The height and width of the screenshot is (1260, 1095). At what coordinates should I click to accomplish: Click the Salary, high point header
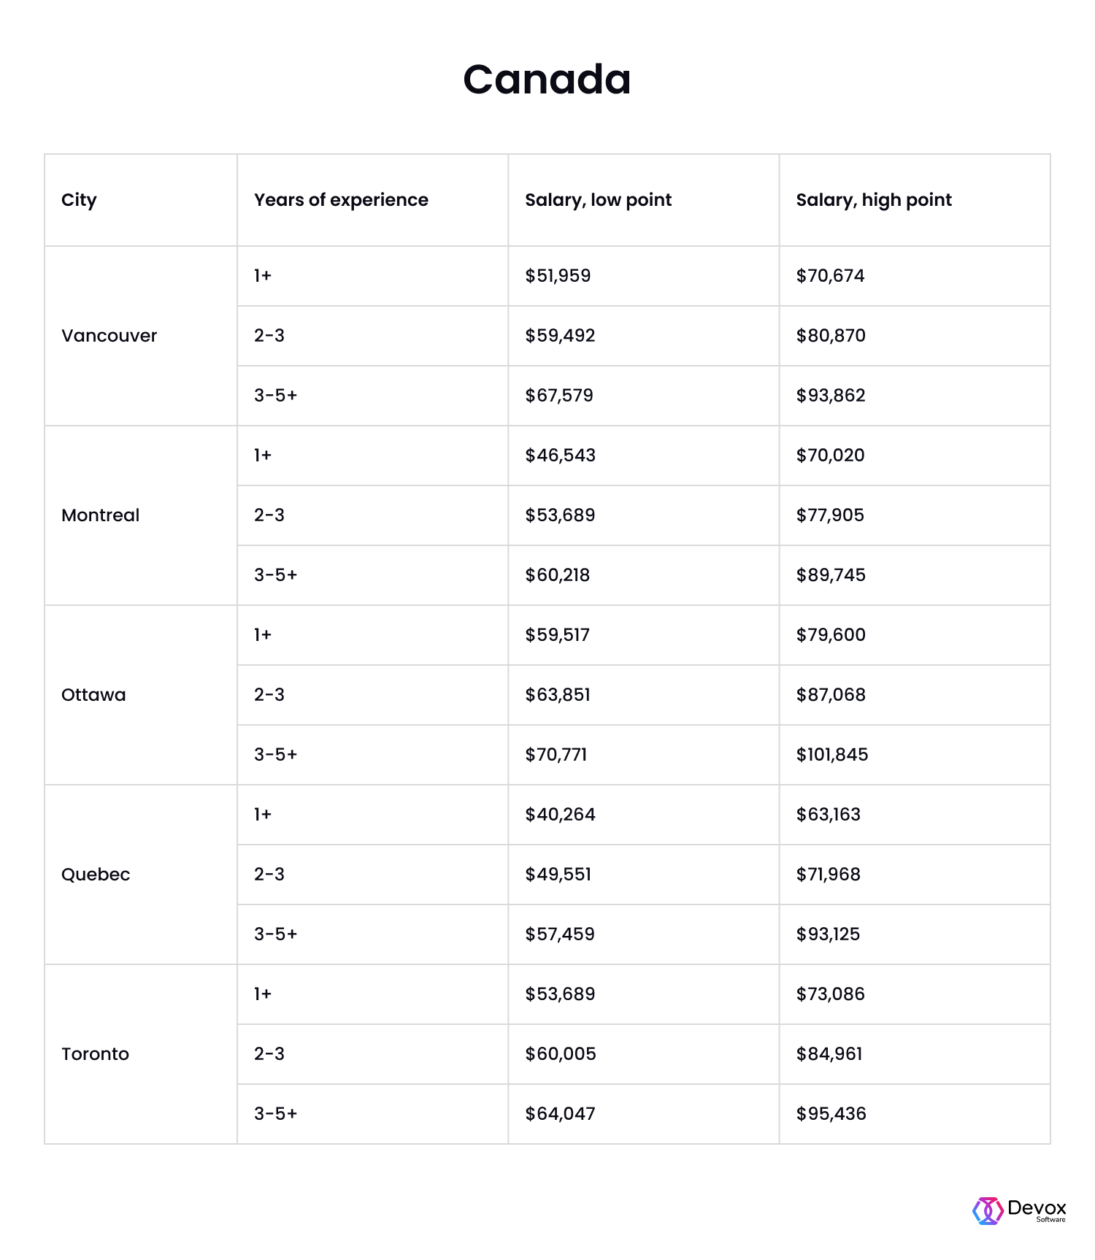874,200
